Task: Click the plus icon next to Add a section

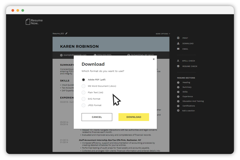Action: (x=178, y=110)
